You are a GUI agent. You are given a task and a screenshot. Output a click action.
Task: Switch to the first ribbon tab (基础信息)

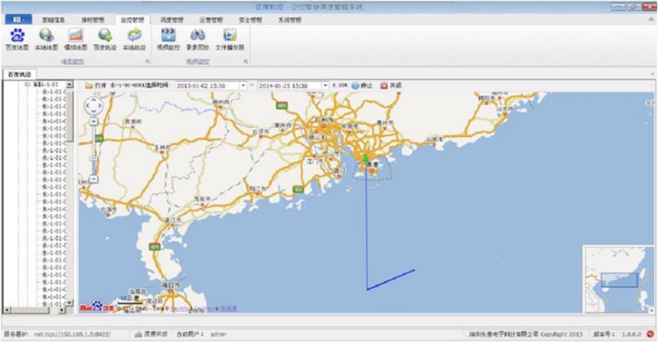pyautogui.click(x=53, y=20)
